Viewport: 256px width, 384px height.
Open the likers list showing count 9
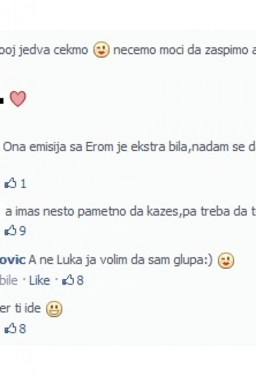(23, 231)
